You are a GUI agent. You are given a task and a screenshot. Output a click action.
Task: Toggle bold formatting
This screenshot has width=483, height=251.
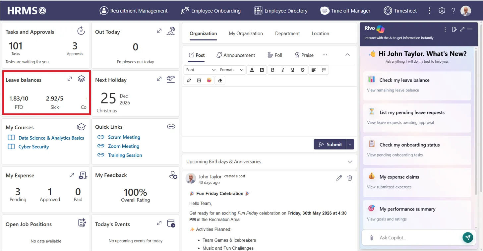point(273,70)
